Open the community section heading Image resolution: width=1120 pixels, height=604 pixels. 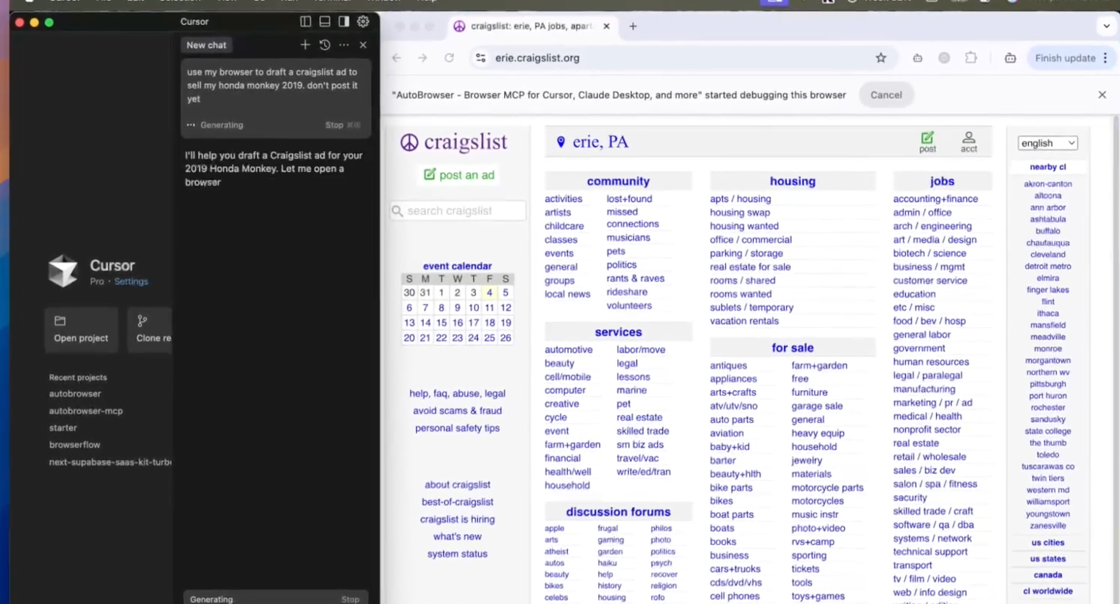618,181
